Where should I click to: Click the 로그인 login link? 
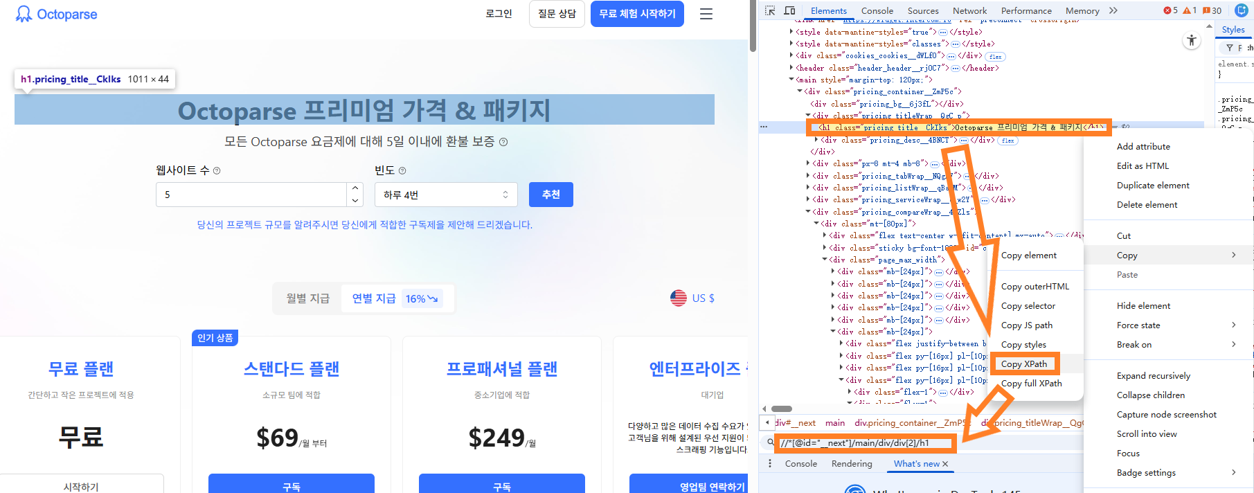click(x=499, y=14)
